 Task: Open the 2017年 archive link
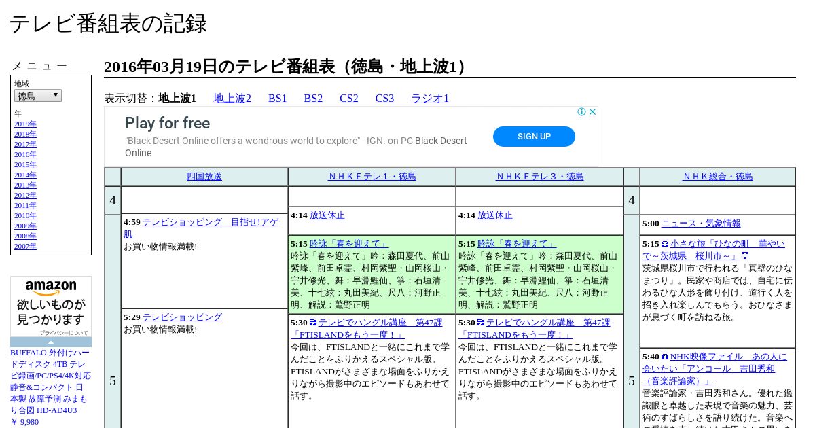[x=25, y=145]
